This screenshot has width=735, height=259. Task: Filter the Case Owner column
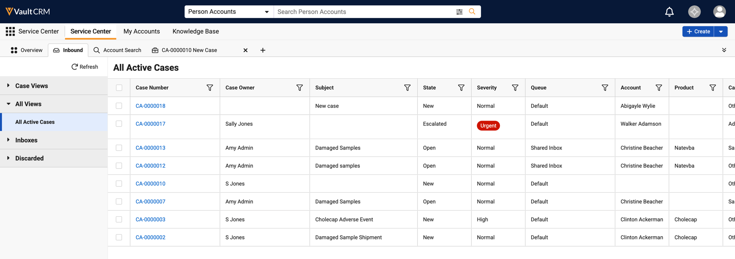pyautogui.click(x=299, y=88)
